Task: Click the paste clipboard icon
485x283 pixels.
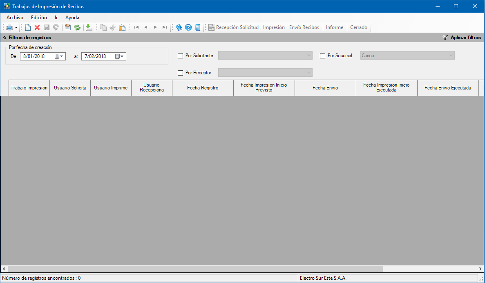Action: (122, 27)
